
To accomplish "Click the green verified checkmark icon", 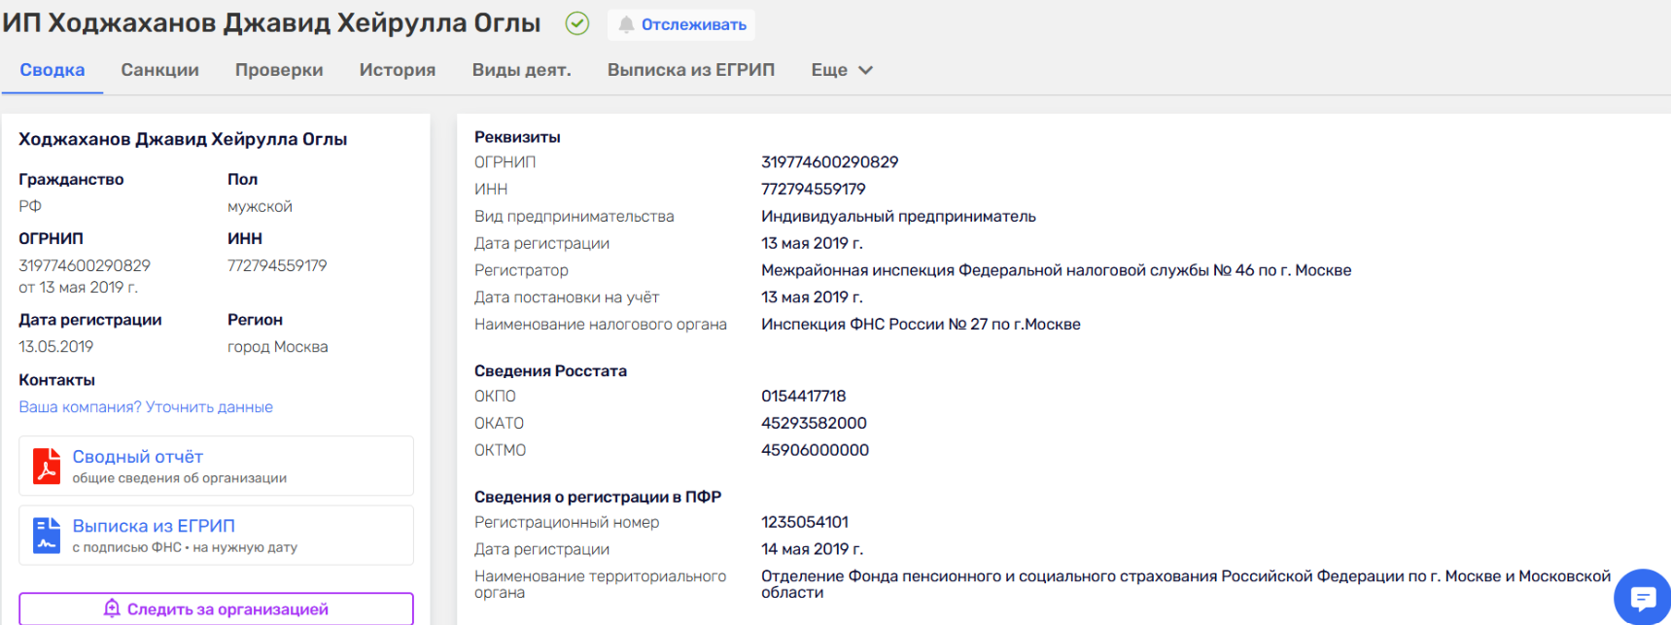I will pos(577,23).
